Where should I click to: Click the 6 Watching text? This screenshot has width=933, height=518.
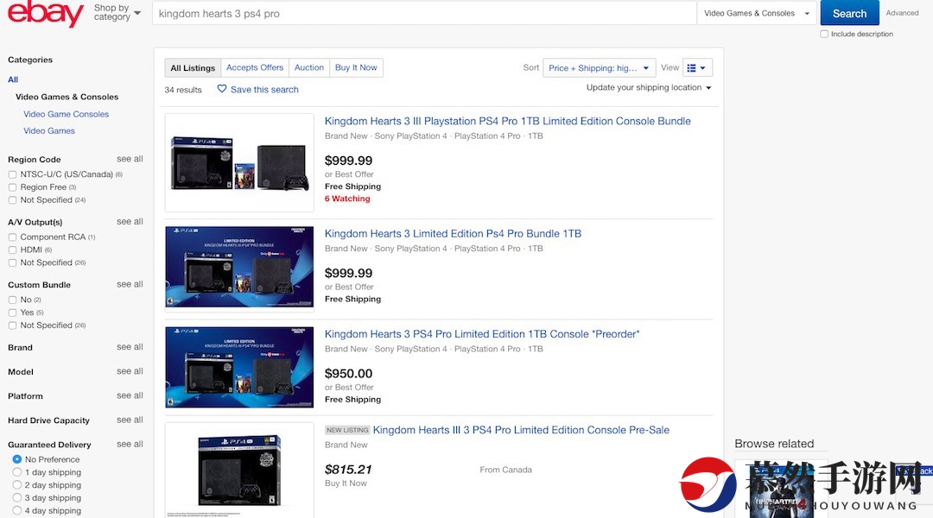[x=347, y=199]
